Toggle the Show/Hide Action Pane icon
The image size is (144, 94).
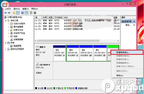coord(26,13)
